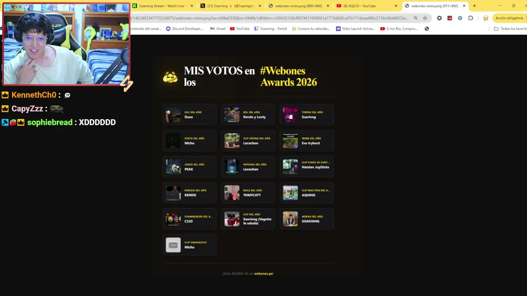527x296 pixels.
Task: Click the streamer webcam overlay
Action: 66,44
